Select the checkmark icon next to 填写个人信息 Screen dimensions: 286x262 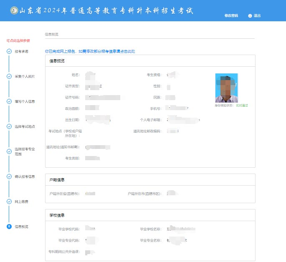point(9,101)
